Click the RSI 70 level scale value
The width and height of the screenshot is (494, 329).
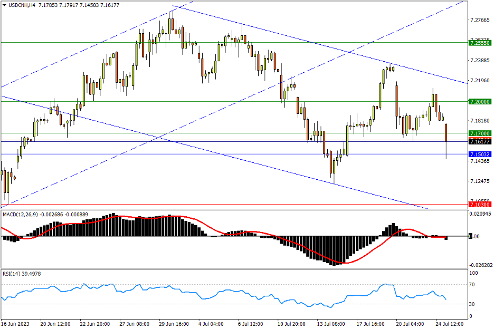tap(472, 284)
